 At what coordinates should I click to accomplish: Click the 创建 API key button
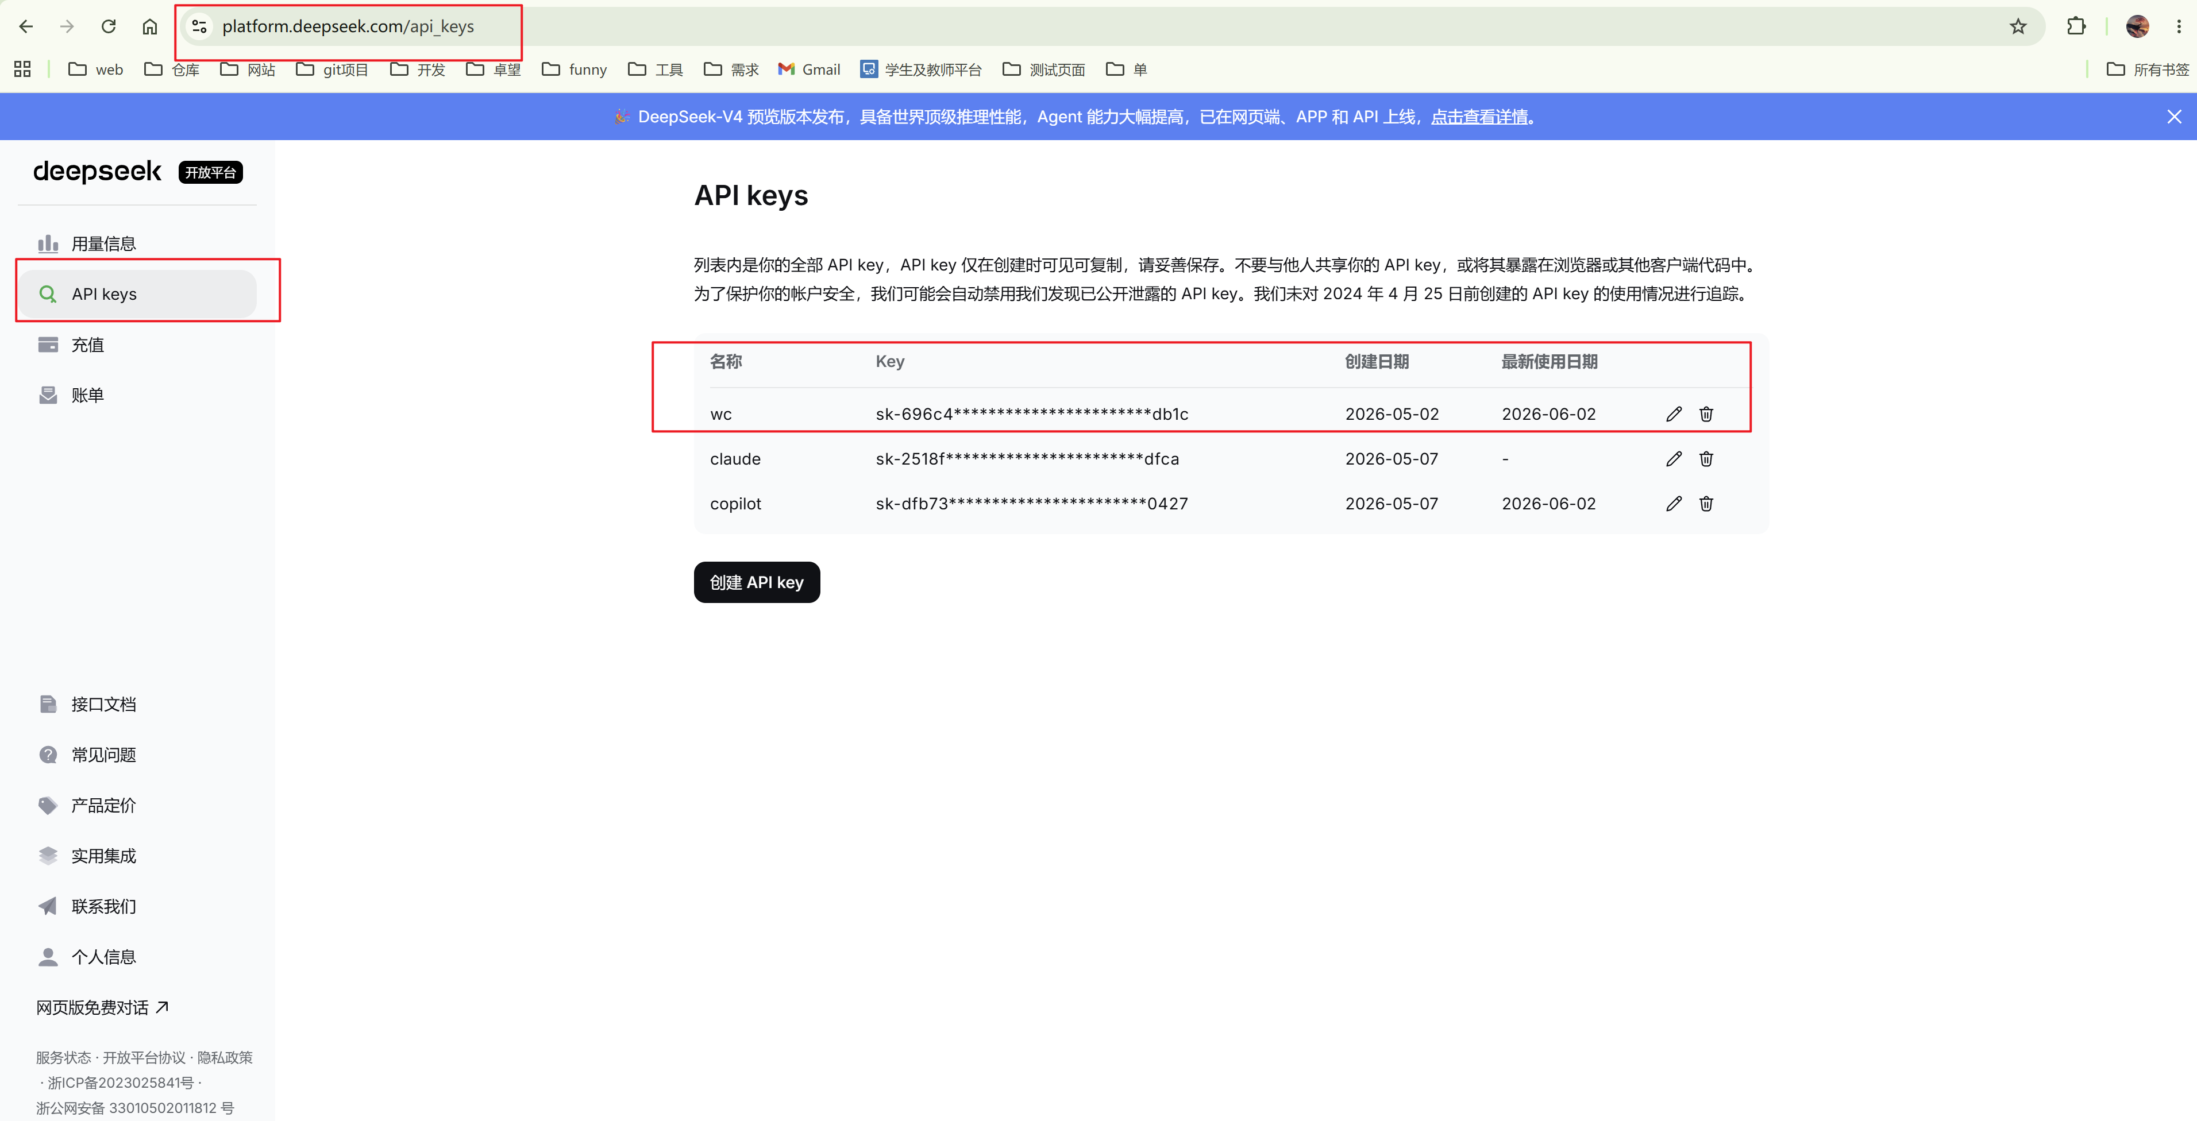(757, 582)
